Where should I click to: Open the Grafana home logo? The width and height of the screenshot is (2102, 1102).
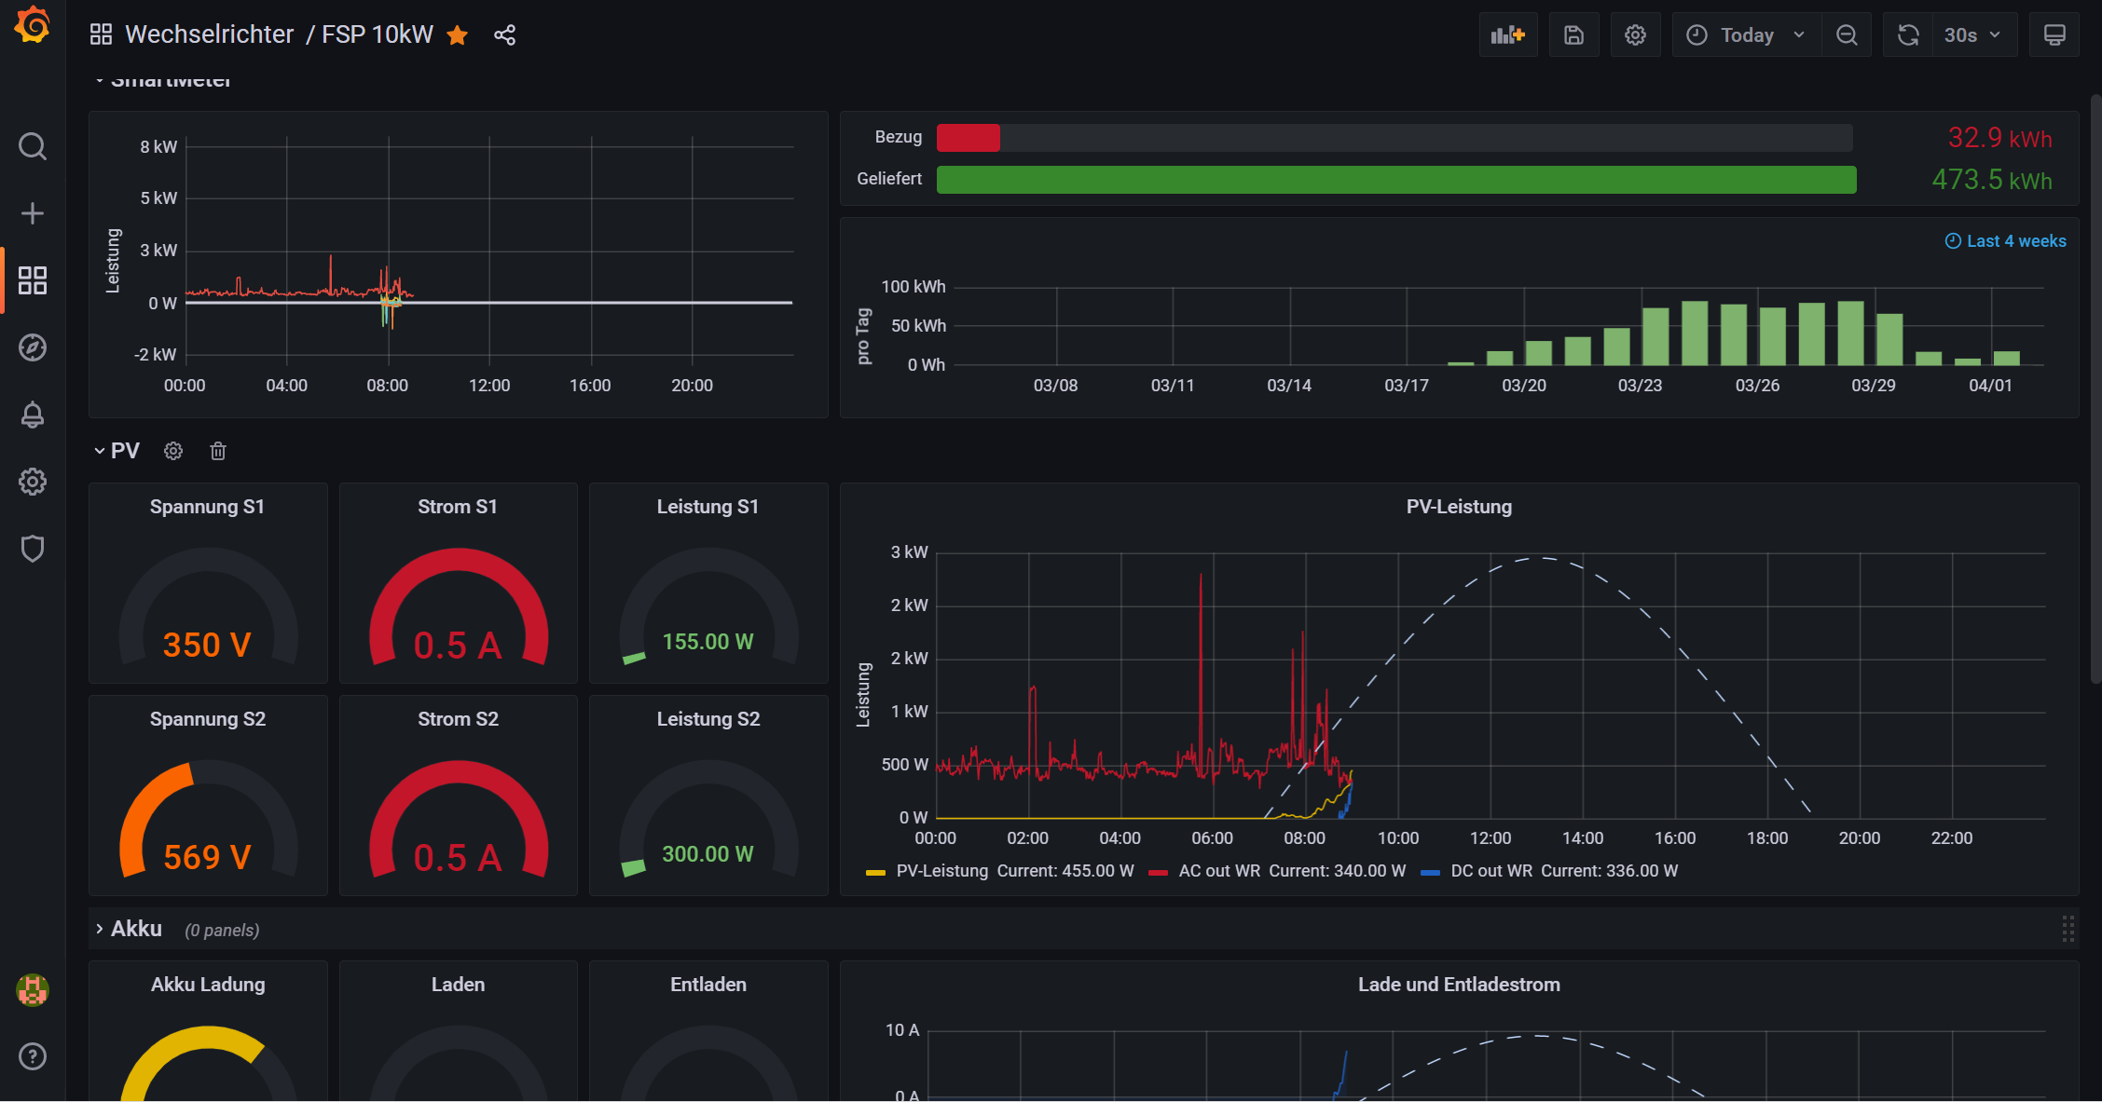point(33,25)
